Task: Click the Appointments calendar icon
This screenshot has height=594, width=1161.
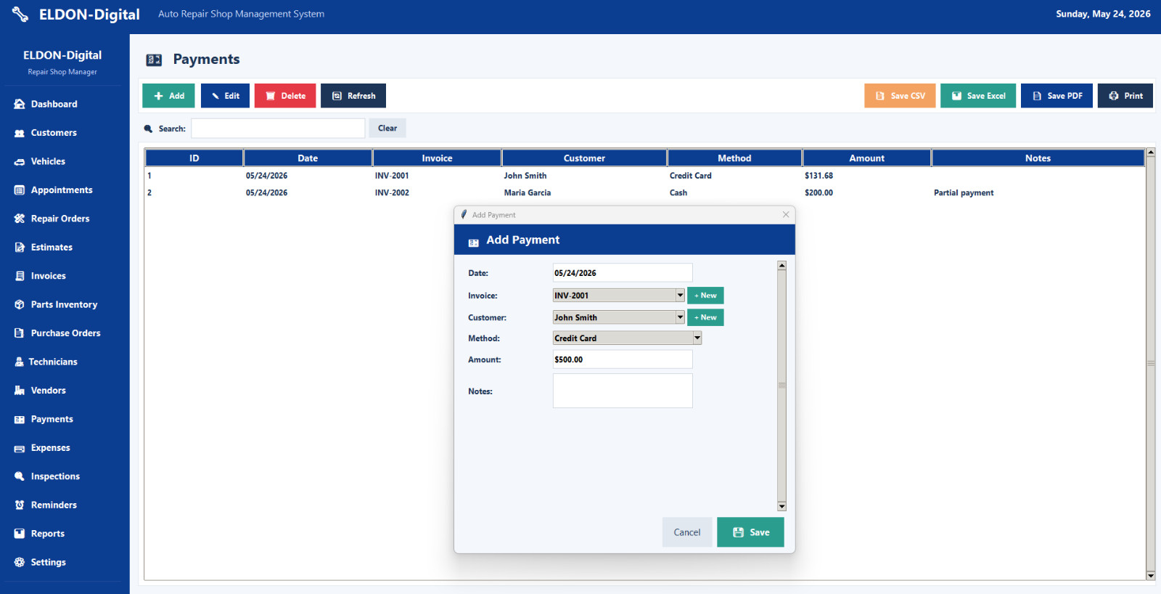Action: coord(20,190)
